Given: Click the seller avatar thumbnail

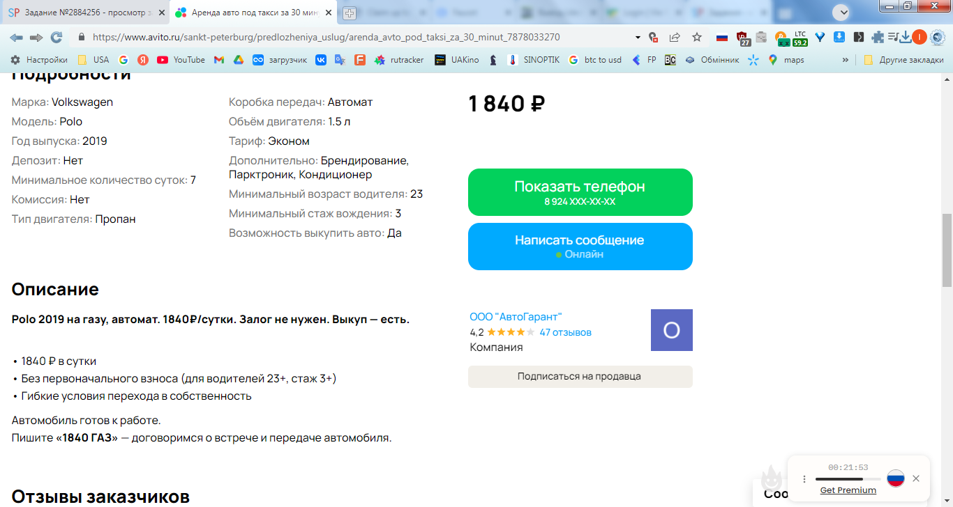Looking at the screenshot, I should (672, 330).
